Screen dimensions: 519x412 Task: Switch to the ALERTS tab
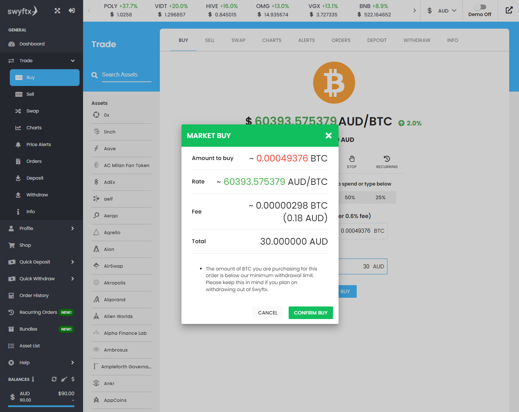pyautogui.click(x=306, y=40)
